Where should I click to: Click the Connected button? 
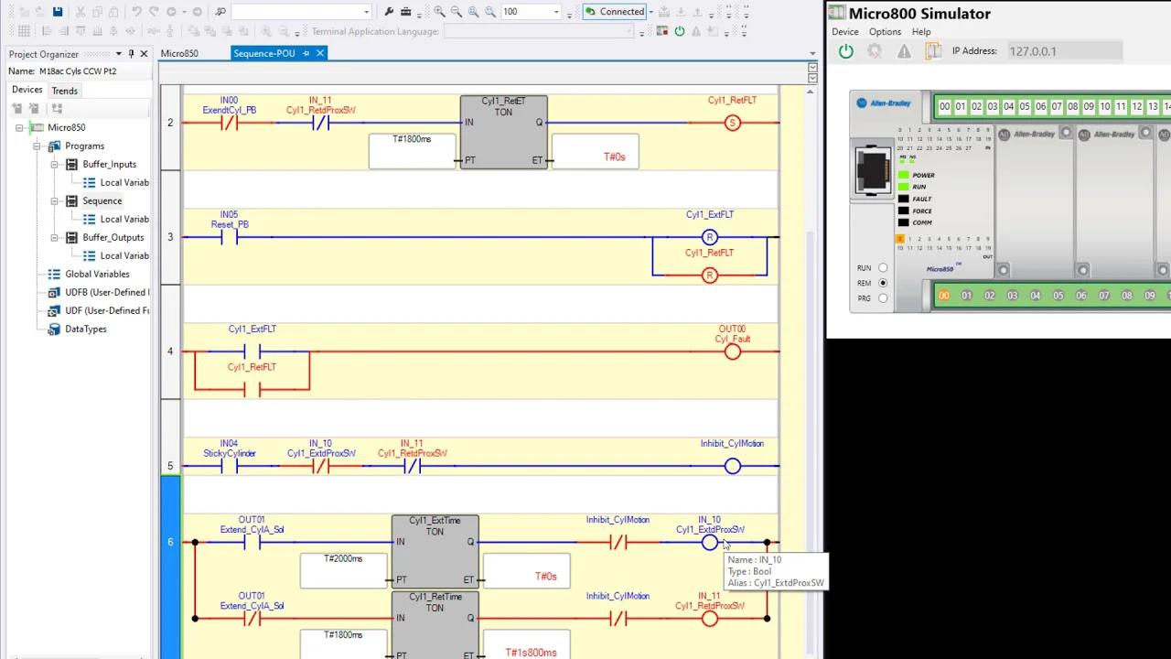615,12
